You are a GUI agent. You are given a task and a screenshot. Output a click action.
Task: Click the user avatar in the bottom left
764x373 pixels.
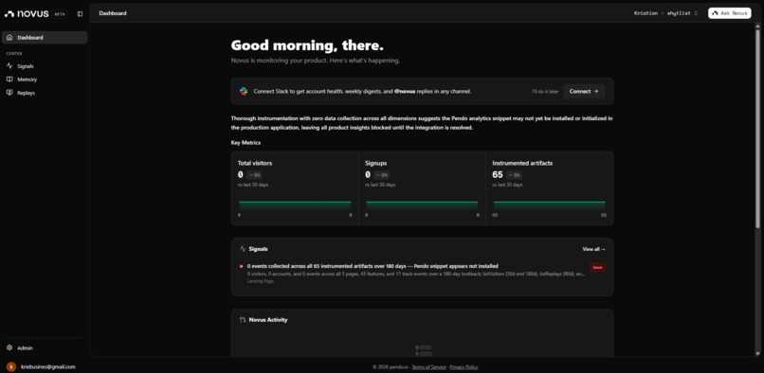click(10, 366)
